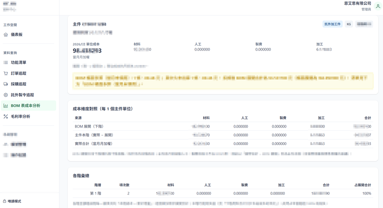Click the 100% value in 第 1 階 row
This screenshot has height=208, width=383.
coord(367,193)
